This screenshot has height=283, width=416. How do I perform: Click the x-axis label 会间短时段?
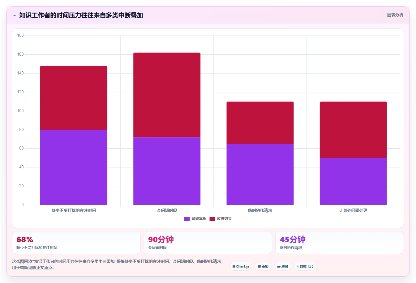pyautogui.click(x=167, y=210)
